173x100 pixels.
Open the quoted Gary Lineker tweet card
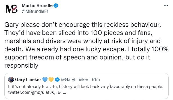pos(87,86)
